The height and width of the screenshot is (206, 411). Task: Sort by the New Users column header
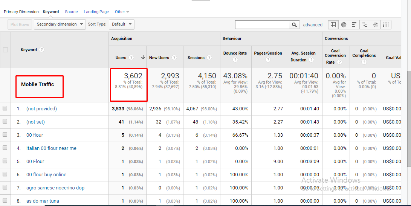[159, 58]
